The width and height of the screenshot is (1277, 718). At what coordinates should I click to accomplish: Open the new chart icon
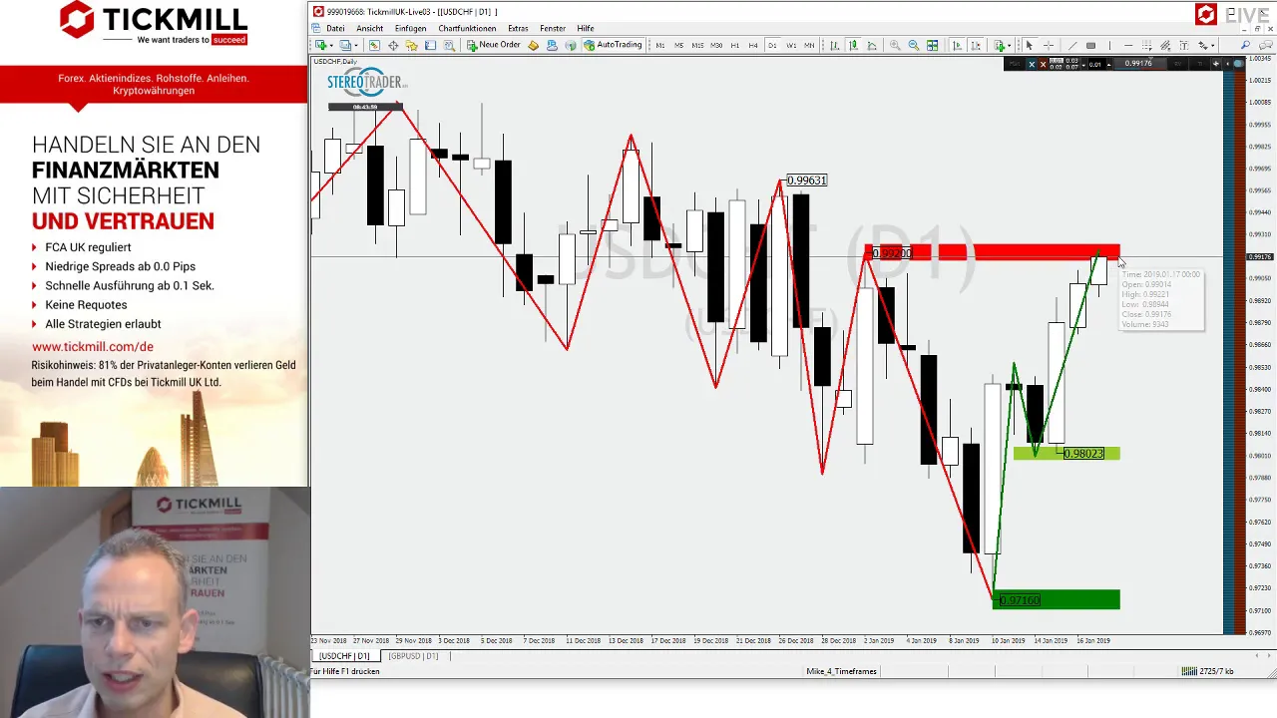tap(321, 45)
